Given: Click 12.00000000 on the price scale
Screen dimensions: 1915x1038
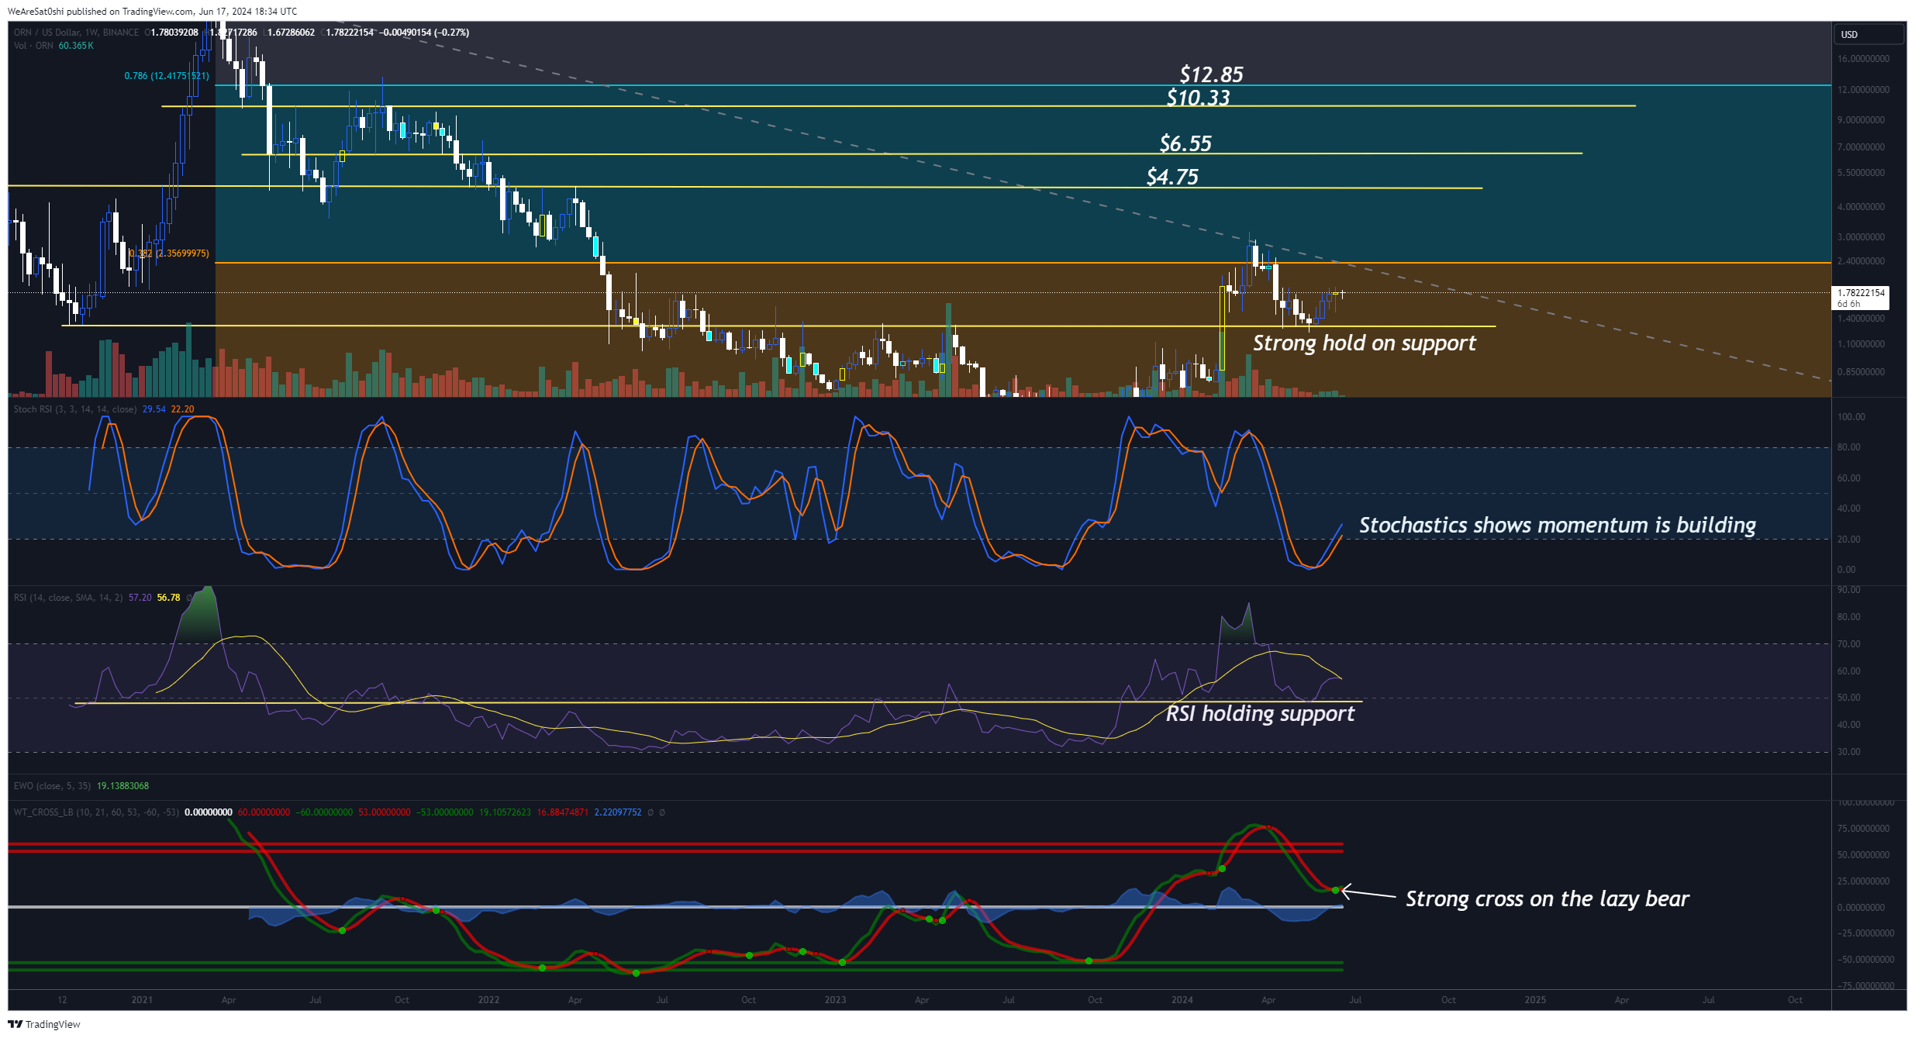Looking at the screenshot, I should [1863, 90].
